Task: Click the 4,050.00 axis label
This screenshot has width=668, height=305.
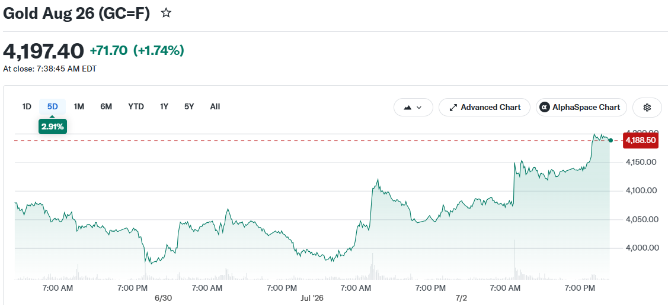Action: point(641,219)
